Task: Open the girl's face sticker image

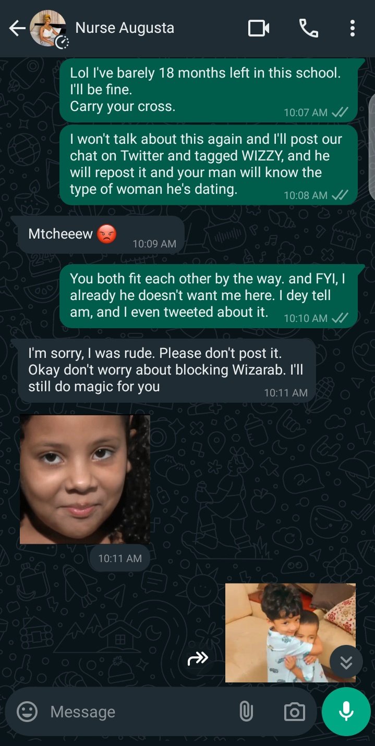Action: [x=85, y=479]
